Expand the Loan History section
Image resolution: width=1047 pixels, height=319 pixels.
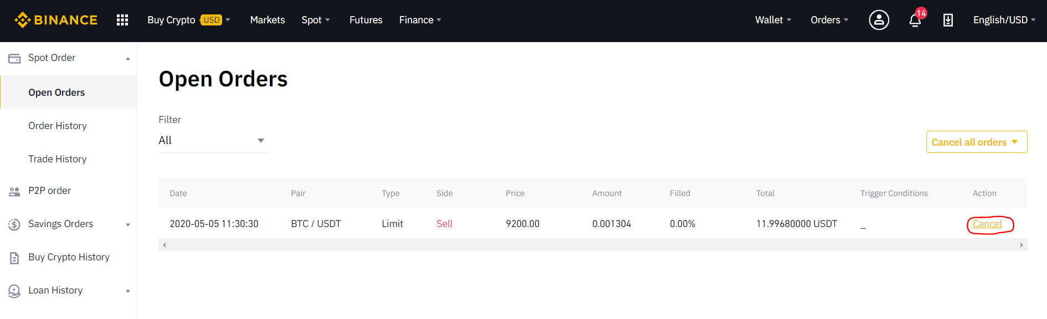coord(128,290)
